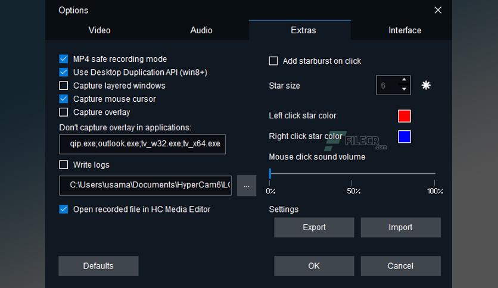The image size is (498, 288).
Task: Click the Export settings button
Action: [314, 227]
